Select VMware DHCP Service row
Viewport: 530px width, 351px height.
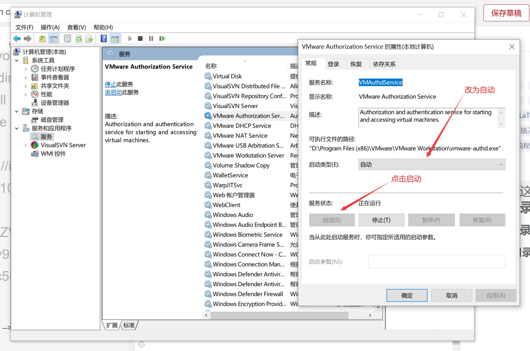coord(242,126)
